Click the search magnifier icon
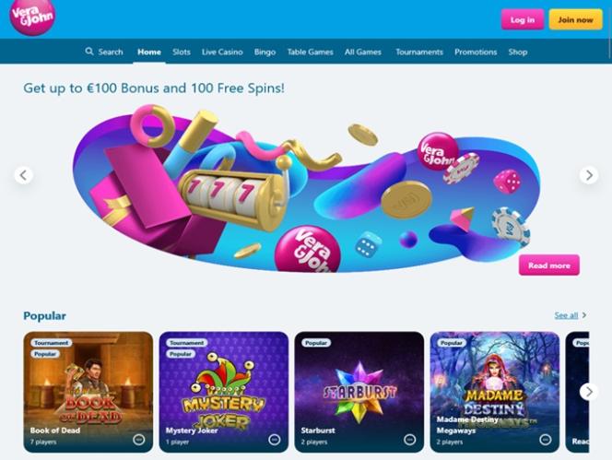Image resolution: width=612 pixels, height=460 pixels. point(89,52)
